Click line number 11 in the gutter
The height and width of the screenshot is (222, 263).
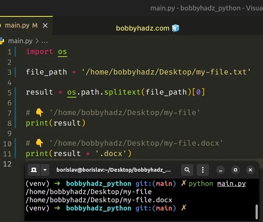click(7, 154)
